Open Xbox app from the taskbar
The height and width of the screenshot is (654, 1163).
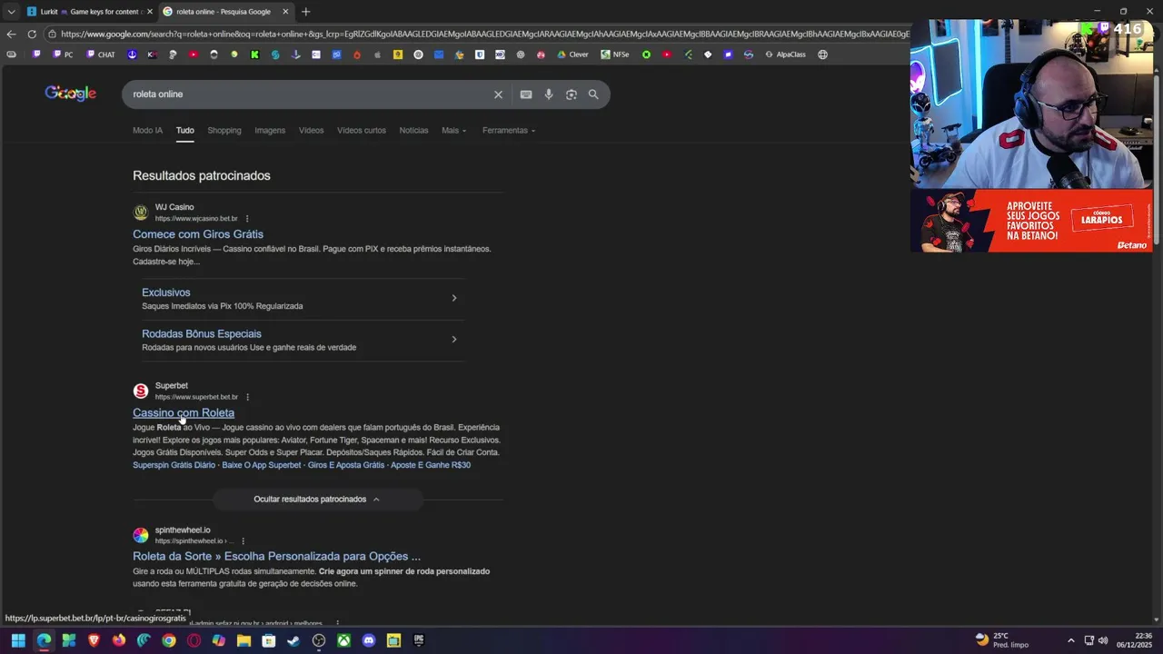[343, 640]
